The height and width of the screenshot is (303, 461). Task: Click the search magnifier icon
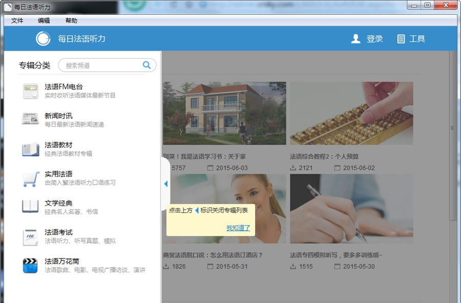click(x=146, y=65)
